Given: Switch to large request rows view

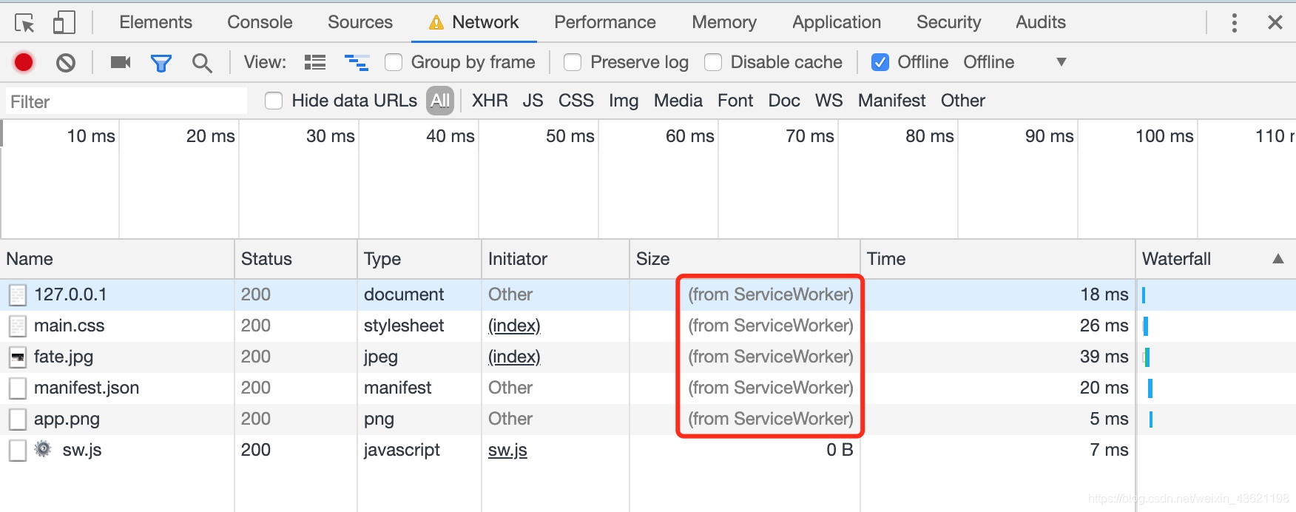Looking at the screenshot, I should pyautogui.click(x=315, y=62).
